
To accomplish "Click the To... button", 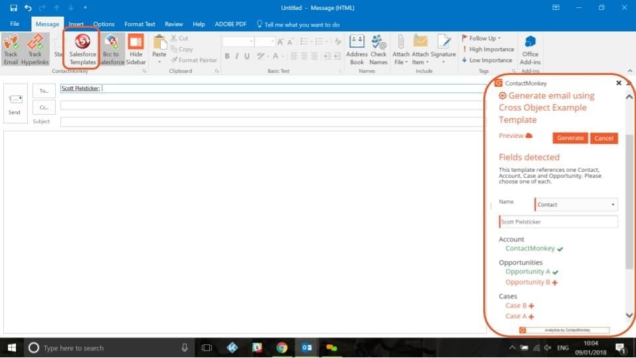I will (x=44, y=91).
